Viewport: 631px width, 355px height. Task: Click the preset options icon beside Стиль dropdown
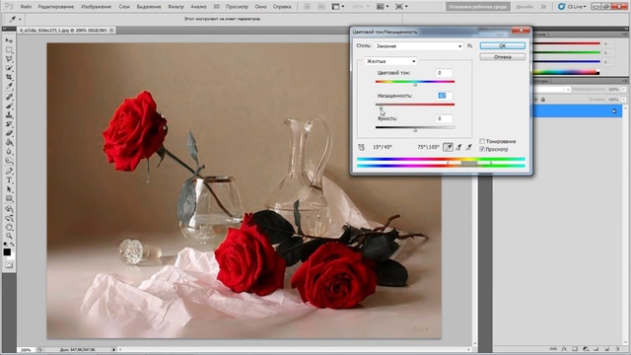[x=469, y=46]
